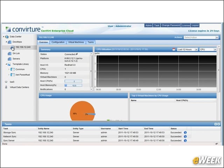Collapse the Template Library tree node

(6, 64)
